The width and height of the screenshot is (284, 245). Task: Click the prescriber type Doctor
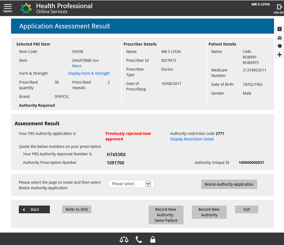[x=167, y=69]
